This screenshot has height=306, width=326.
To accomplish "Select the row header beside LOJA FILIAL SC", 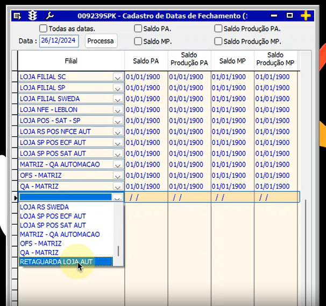I will [15, 76].
